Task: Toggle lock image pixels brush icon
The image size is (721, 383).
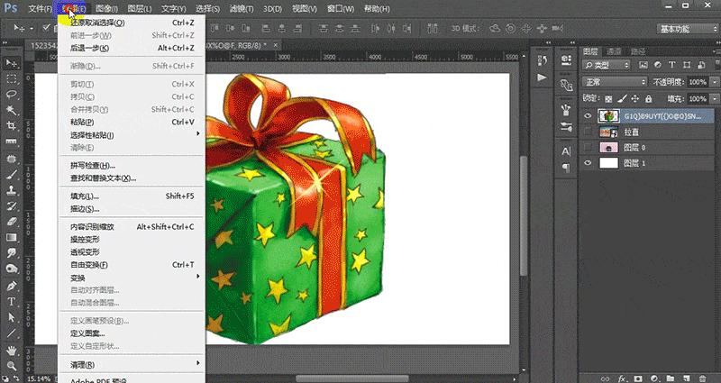Action: pos(622,99)
